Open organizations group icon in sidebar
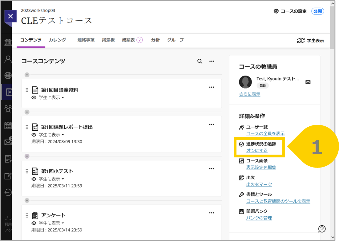This screenshot has width=339, height=241. (8, 109)
